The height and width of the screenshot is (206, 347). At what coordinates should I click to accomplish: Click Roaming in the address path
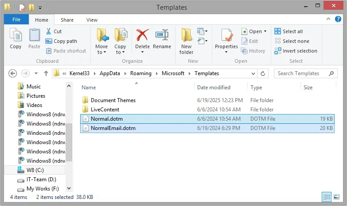(141, 73)
